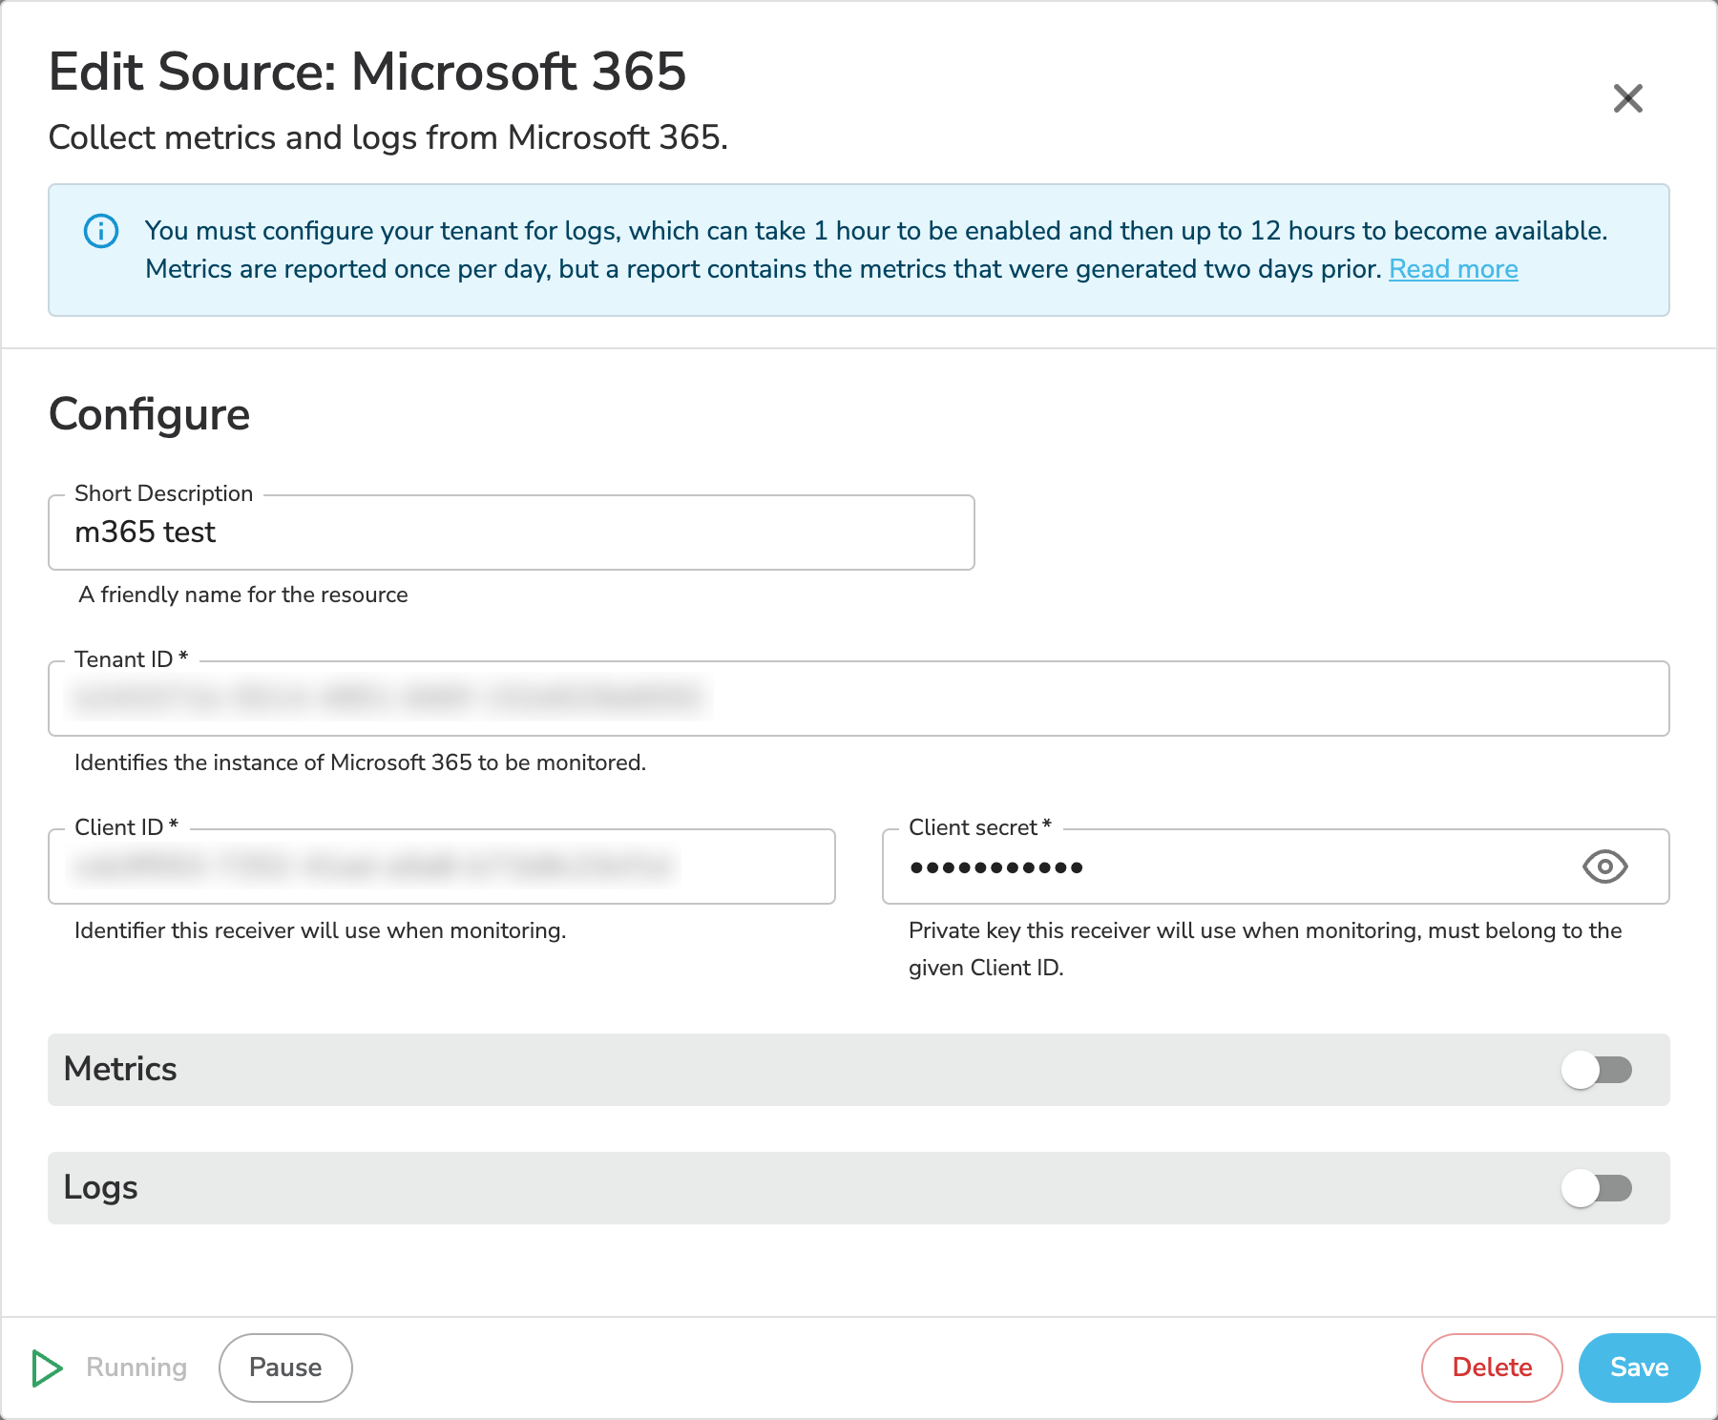Click the 'Running' status text
The image size is (1718, 1420).
(x=136, y=1368)
